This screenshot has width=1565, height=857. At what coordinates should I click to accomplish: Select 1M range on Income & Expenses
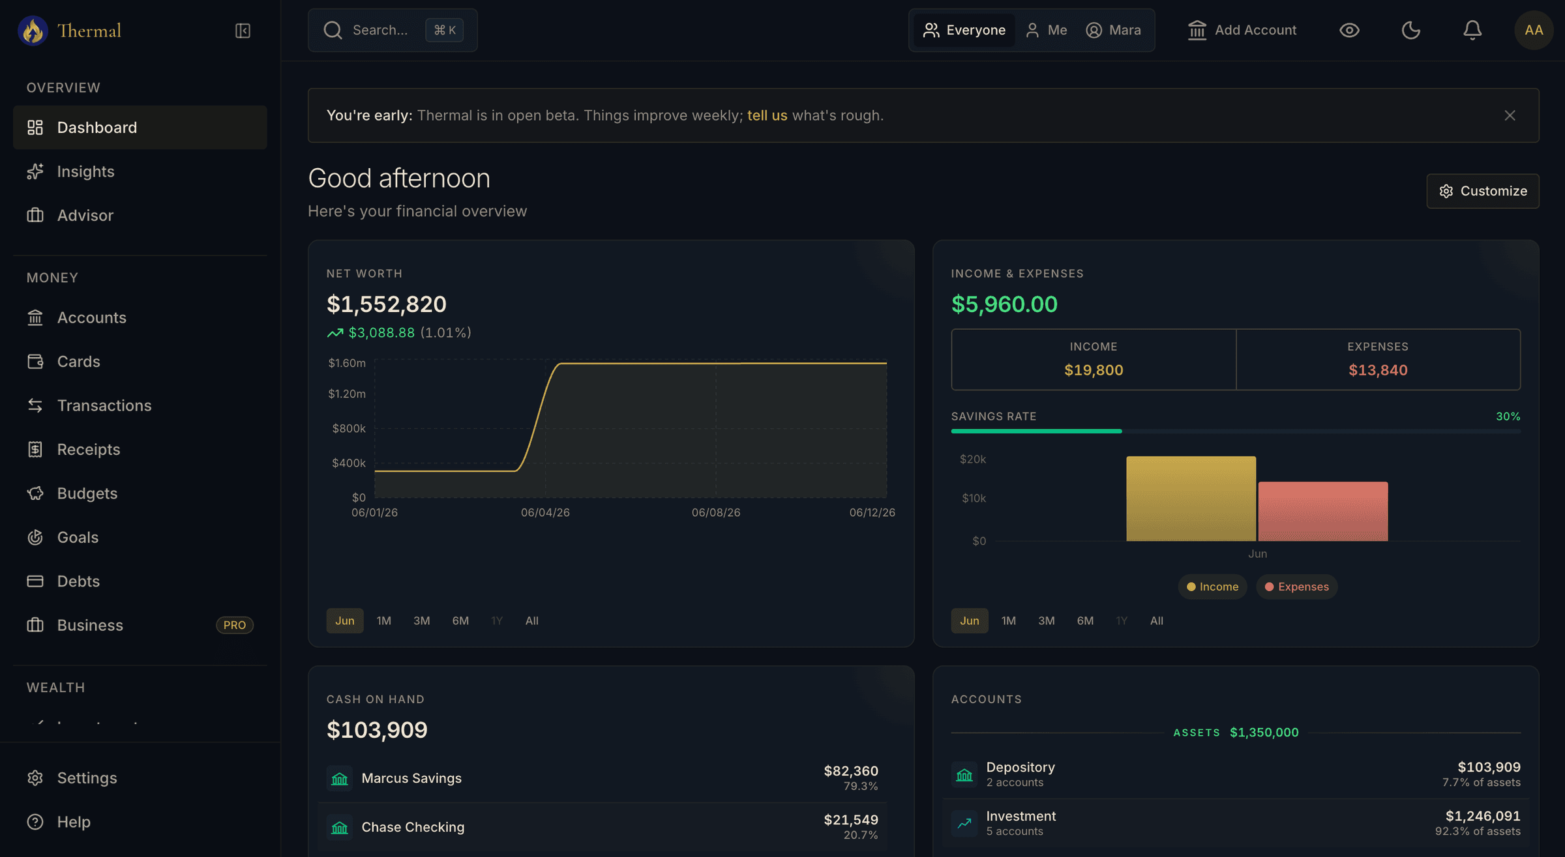point(1009,620)
